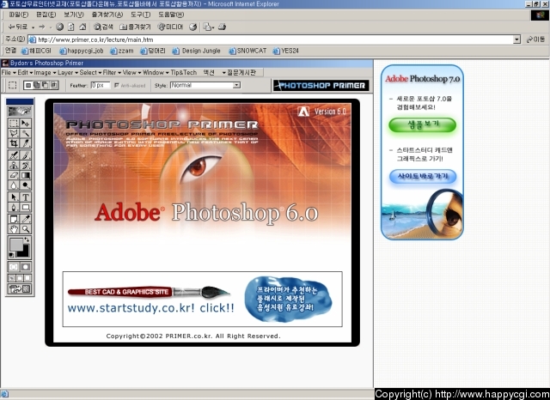Open the Style dropdown showing Normal

pyautogui.click(x=205, y=85)
